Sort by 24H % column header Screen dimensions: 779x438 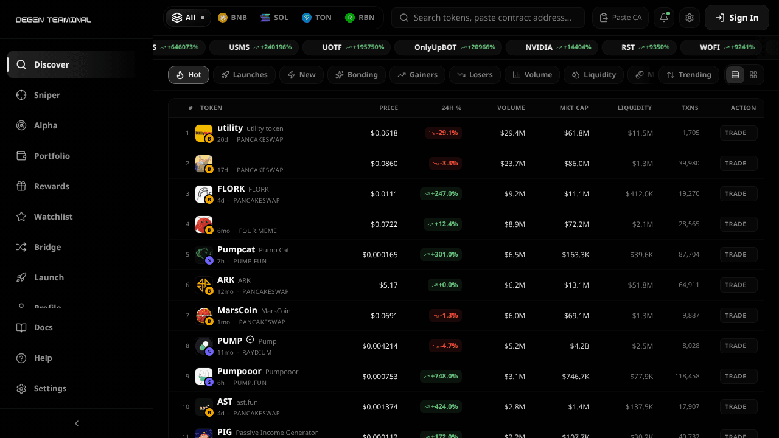[452, 108]
